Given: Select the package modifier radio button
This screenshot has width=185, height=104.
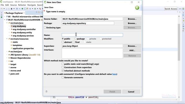Looking at the screenshot, I should click(75, 39).
